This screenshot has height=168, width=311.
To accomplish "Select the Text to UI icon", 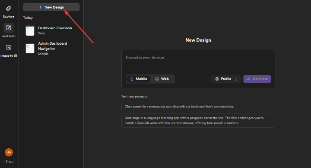I will [9, 28].
